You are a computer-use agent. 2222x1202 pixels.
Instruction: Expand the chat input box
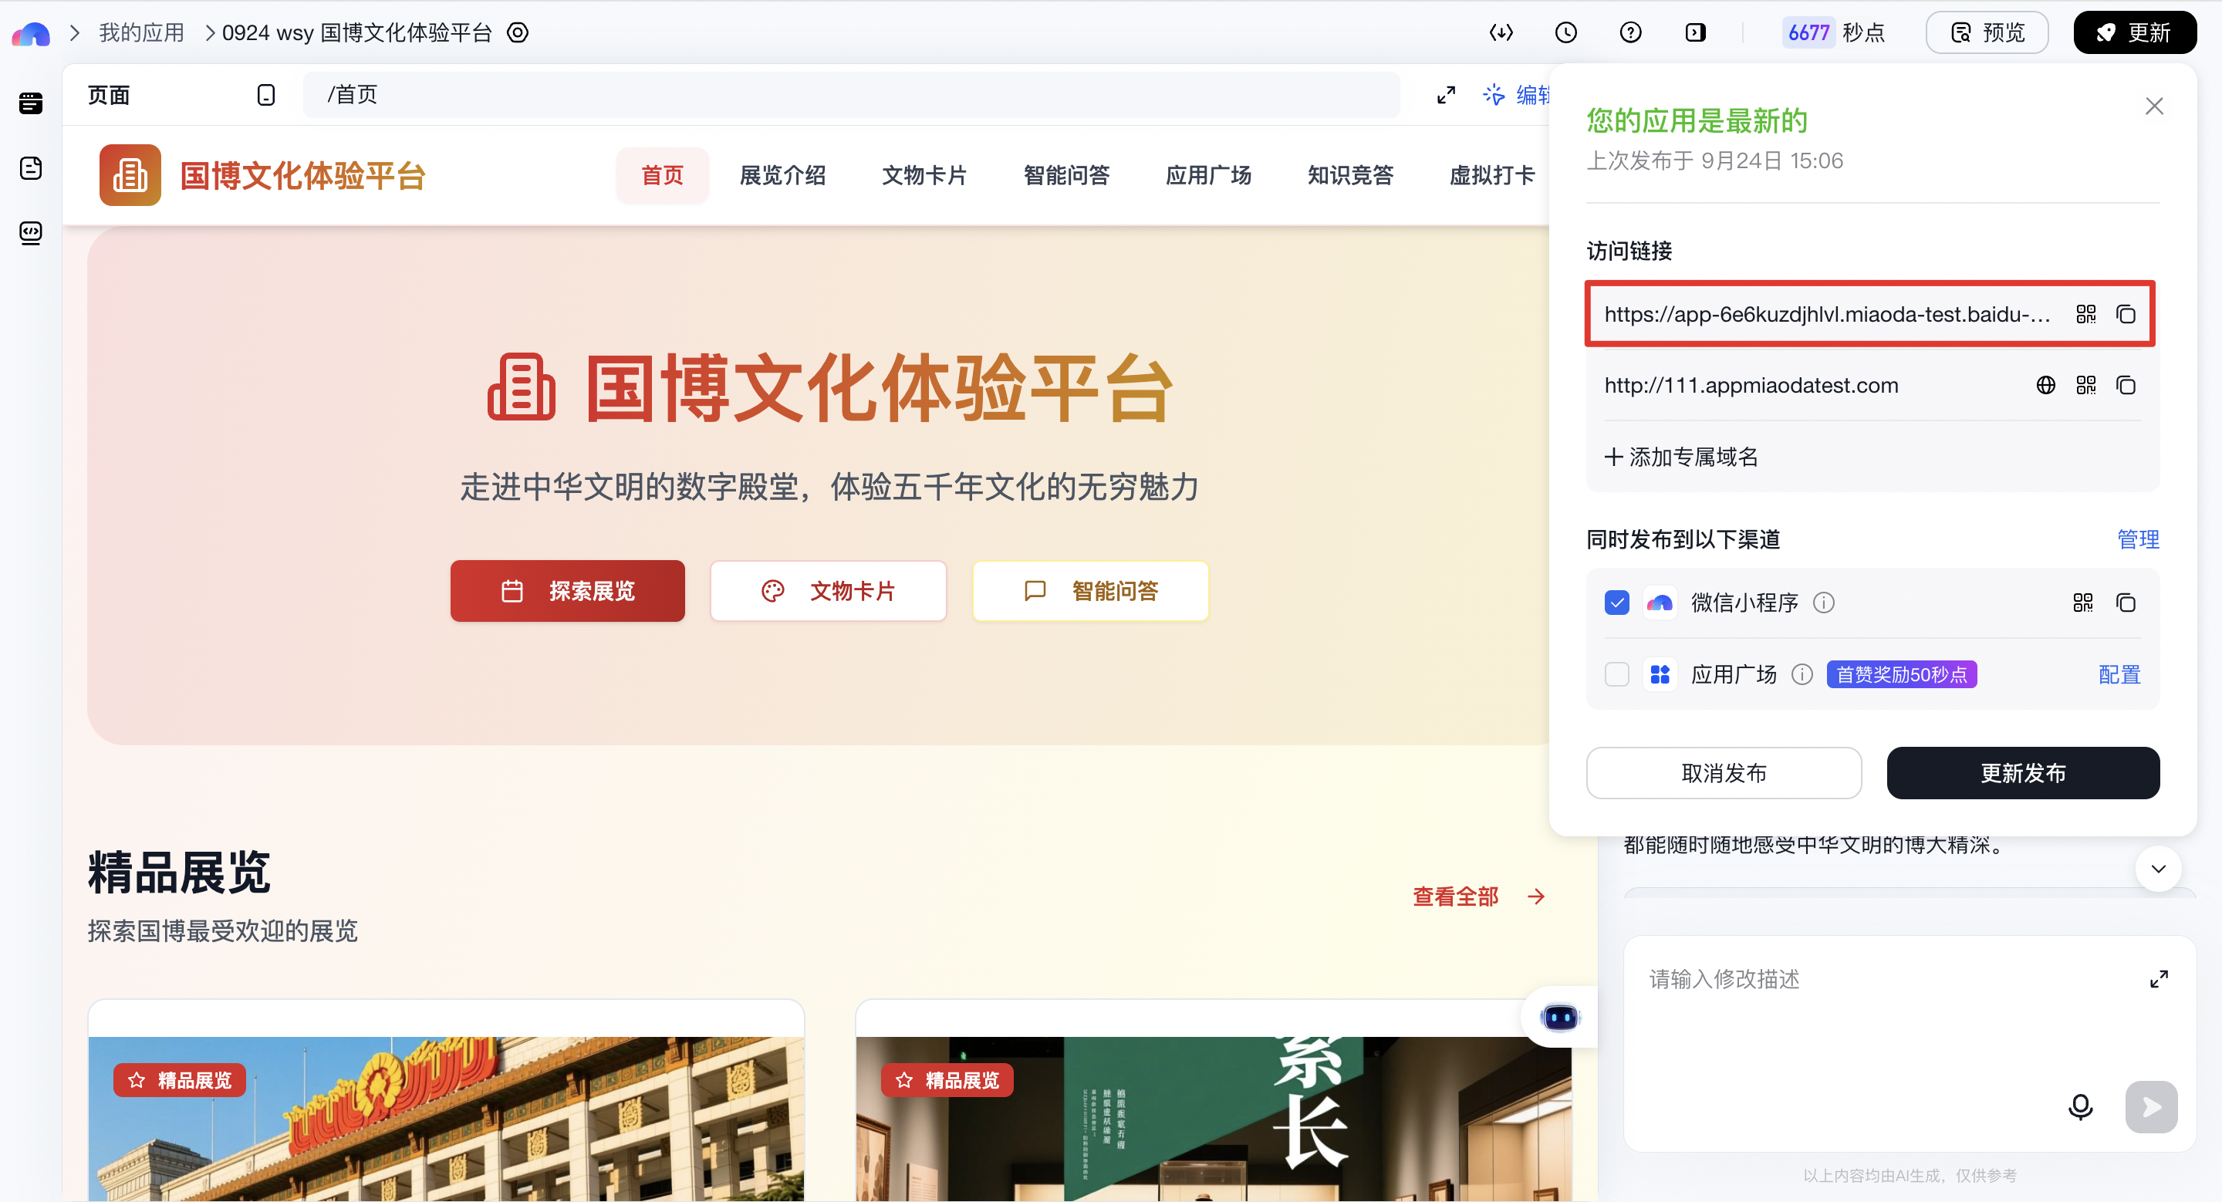[x=2158, y=979]
